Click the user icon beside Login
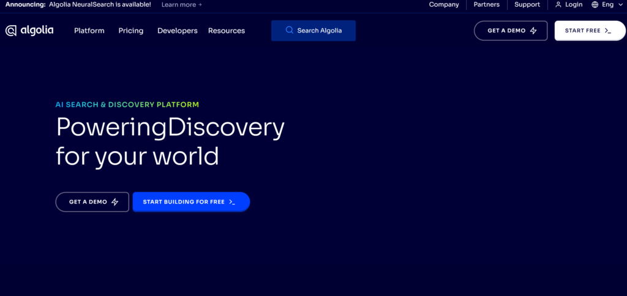Viewport: 627px width, 296px height. [x=558, y=5]
